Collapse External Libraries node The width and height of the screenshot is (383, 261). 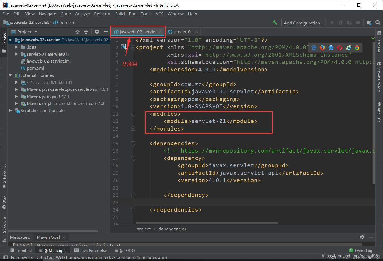10,75
